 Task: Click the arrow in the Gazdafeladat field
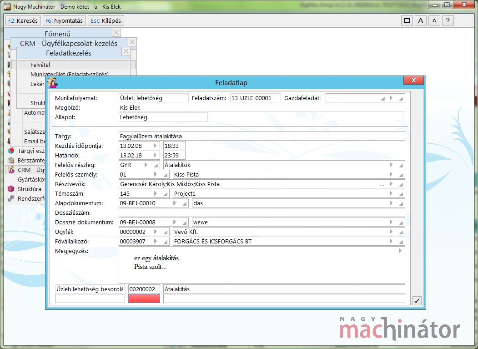(x=391, y=98)
